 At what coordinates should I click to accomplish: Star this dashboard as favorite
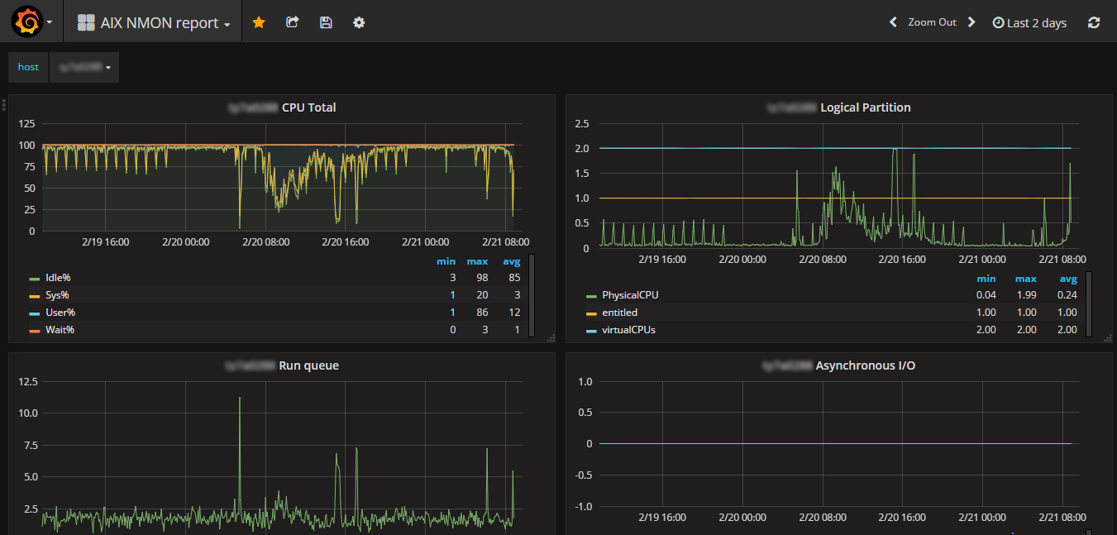(x=259, y=22)
